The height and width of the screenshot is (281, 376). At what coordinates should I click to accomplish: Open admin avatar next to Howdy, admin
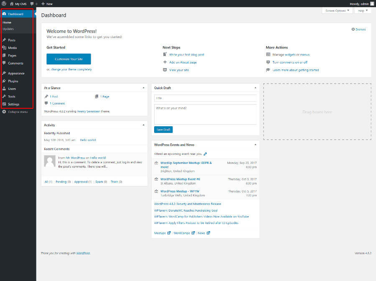click(x=372, y=4)
